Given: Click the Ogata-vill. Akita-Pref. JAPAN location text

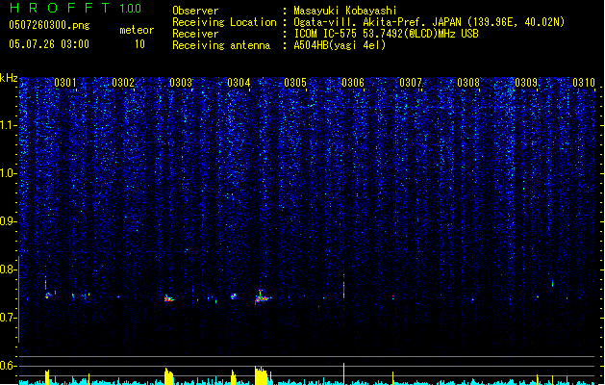Looking at the screenshot, I should point(377,22).
